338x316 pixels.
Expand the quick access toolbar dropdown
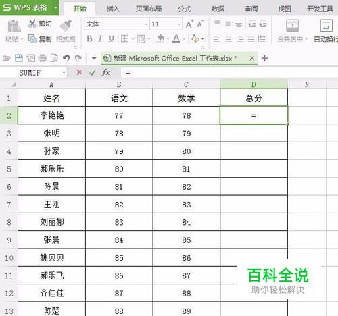pyautogui.click(x=94, y=59)
